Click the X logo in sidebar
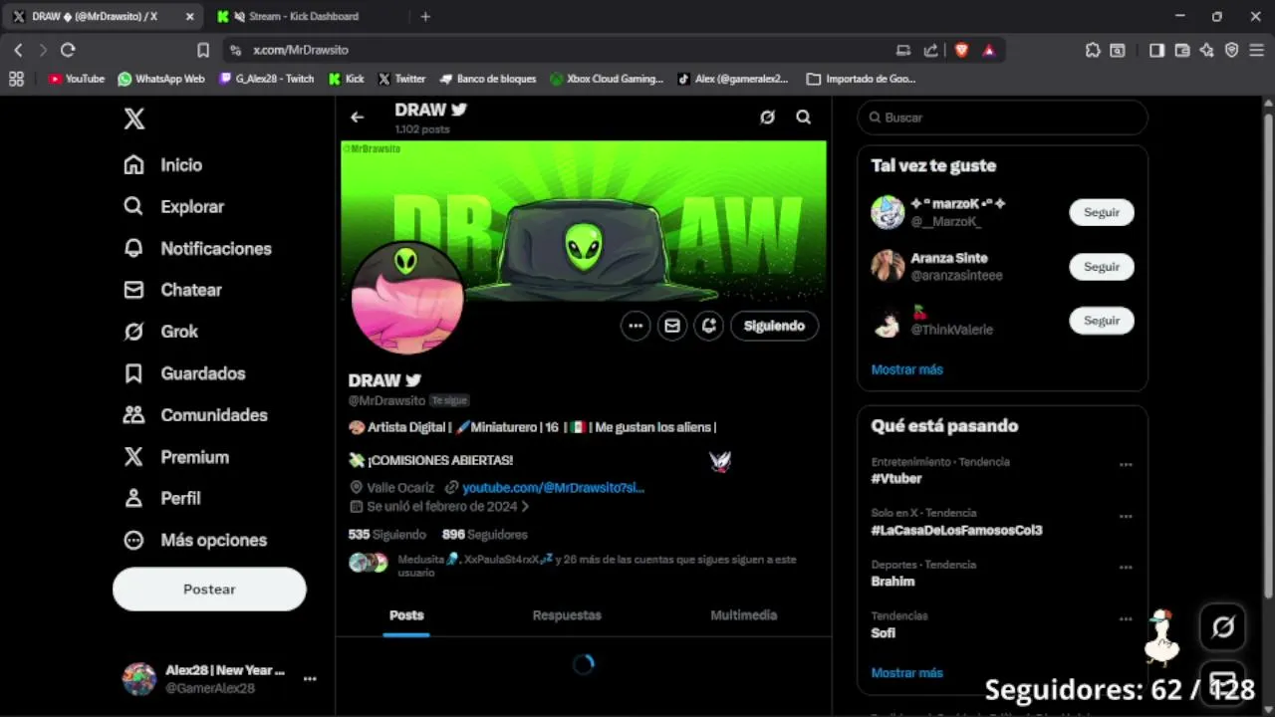 [x=134, y=119]
